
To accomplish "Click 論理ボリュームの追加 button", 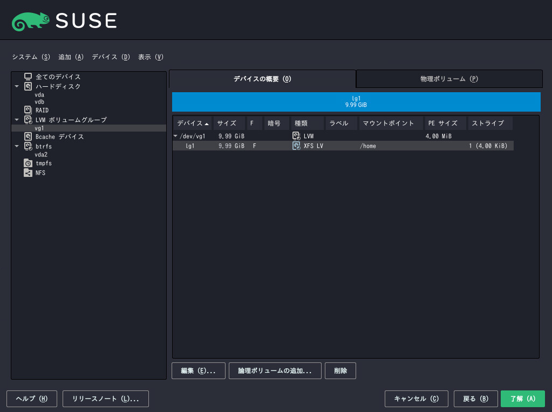I will pyautogui.click(x=275, y=371).
